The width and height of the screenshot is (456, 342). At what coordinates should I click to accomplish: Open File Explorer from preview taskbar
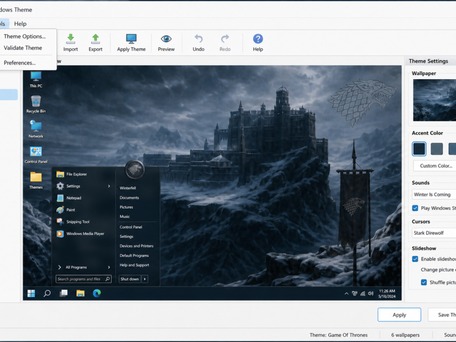coord(80,294)
